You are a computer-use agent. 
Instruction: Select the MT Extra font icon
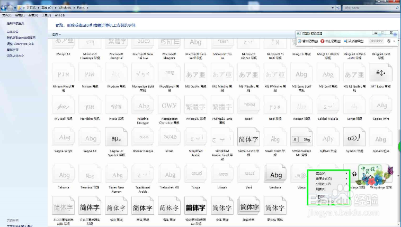click(x=381, y=73)
